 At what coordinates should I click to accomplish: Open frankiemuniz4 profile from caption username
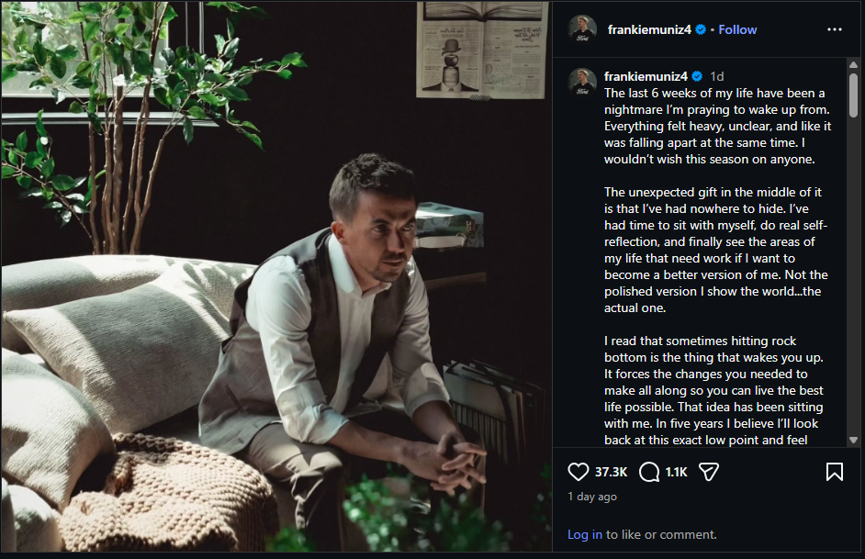[646, 76]
